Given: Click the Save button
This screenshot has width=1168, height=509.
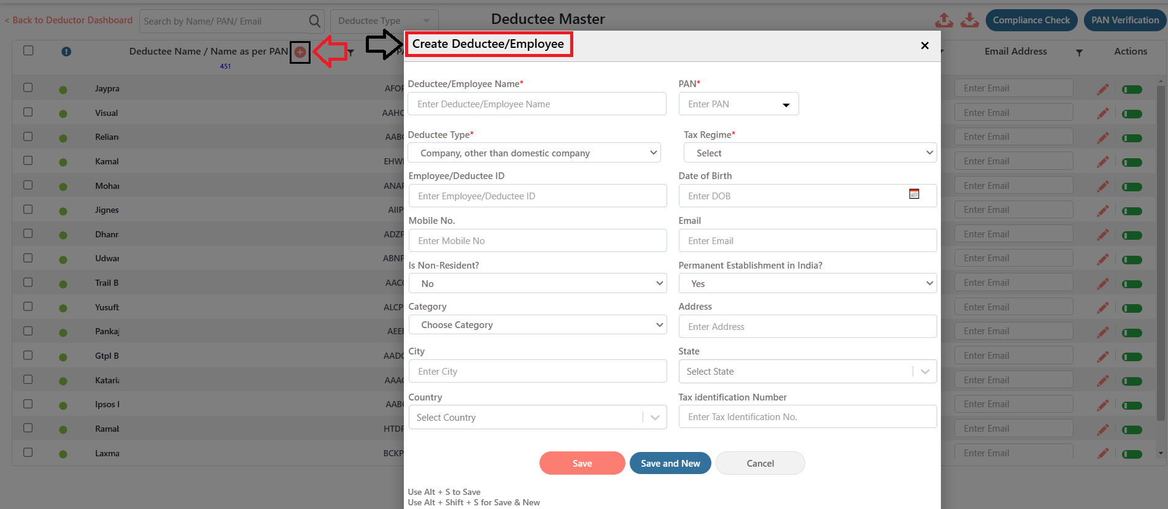Looking at the screenshot, I should pyautogui.click(x=582, y=463).
